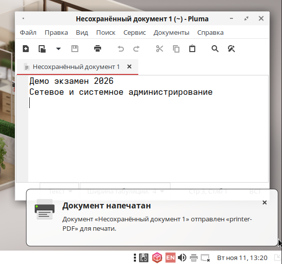Copy selection with copy icon
This screenshot has height=264, width=282.
pos(176,49)
